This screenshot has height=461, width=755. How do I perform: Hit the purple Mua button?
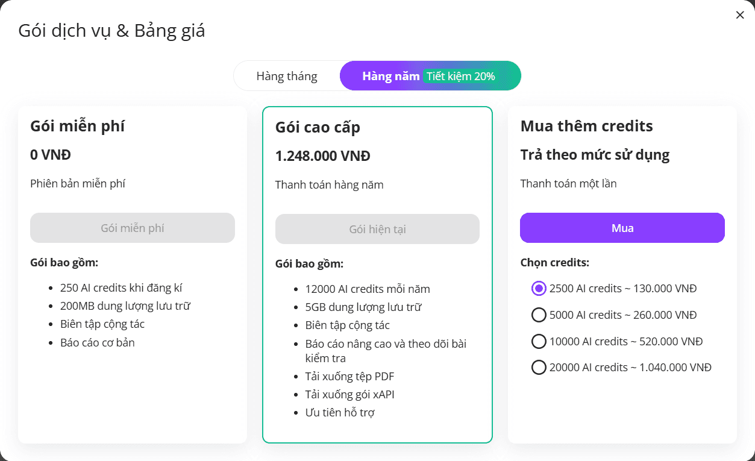(622, 228)
